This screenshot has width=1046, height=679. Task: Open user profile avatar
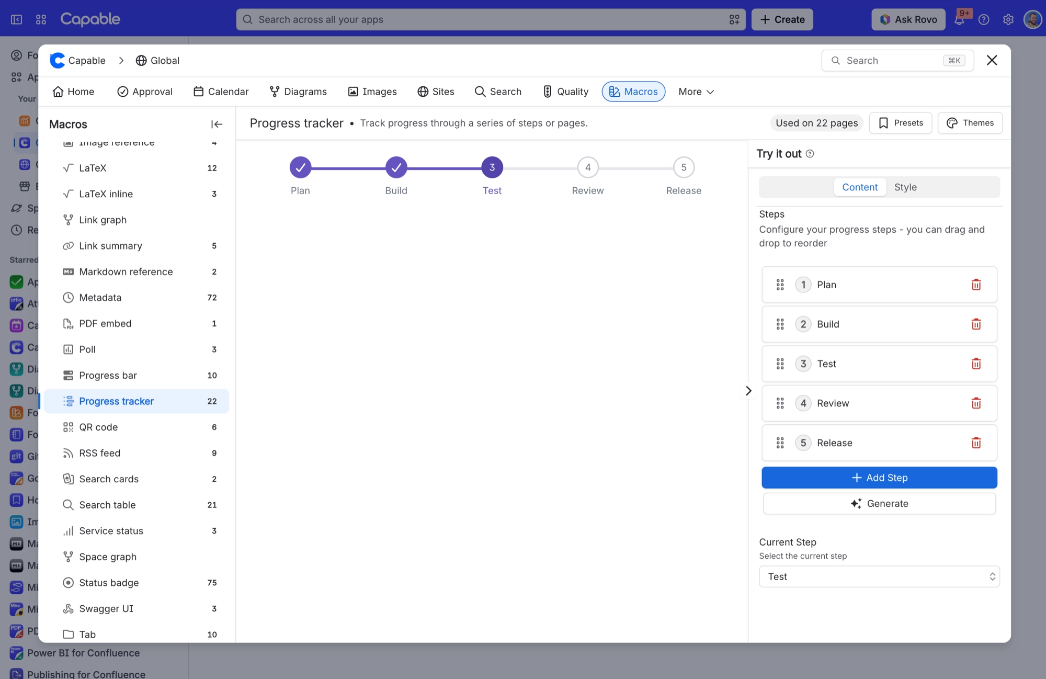coord(1032,19)
